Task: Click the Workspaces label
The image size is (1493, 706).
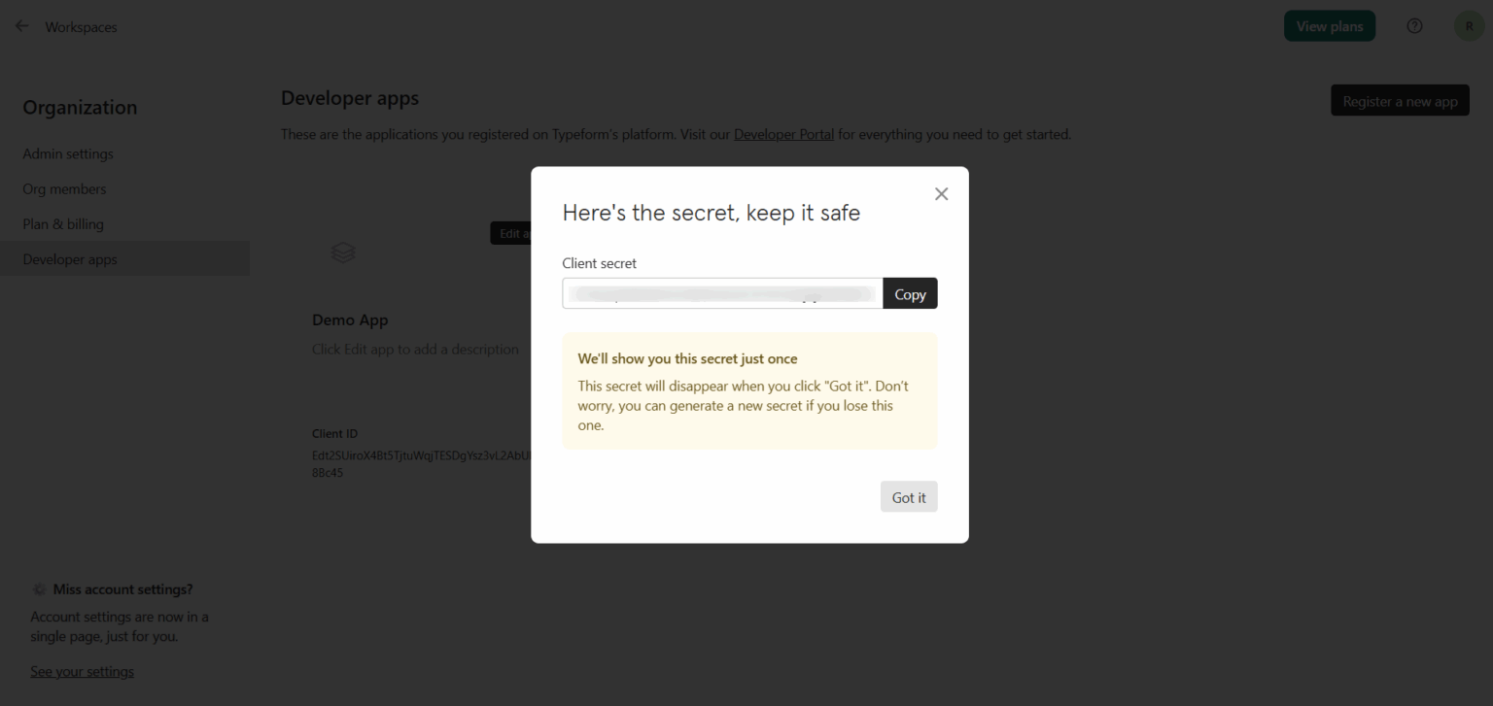Action: [81, 27]
